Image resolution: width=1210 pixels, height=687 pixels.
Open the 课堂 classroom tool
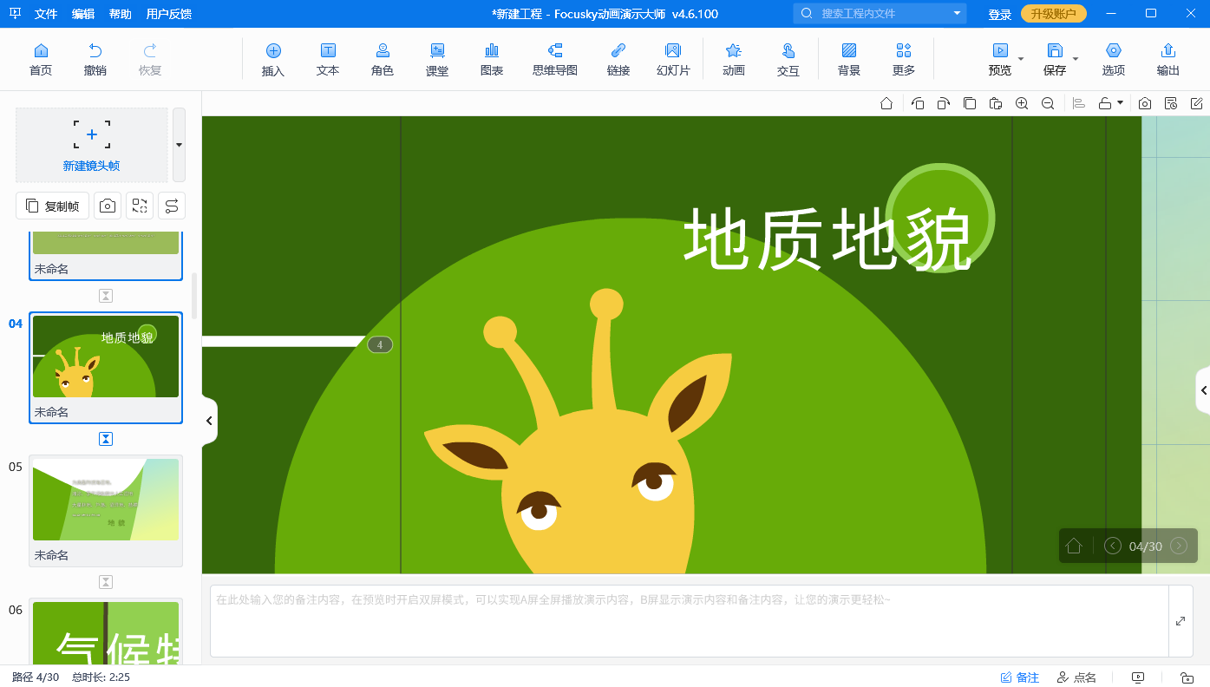[x=437, y=60]
